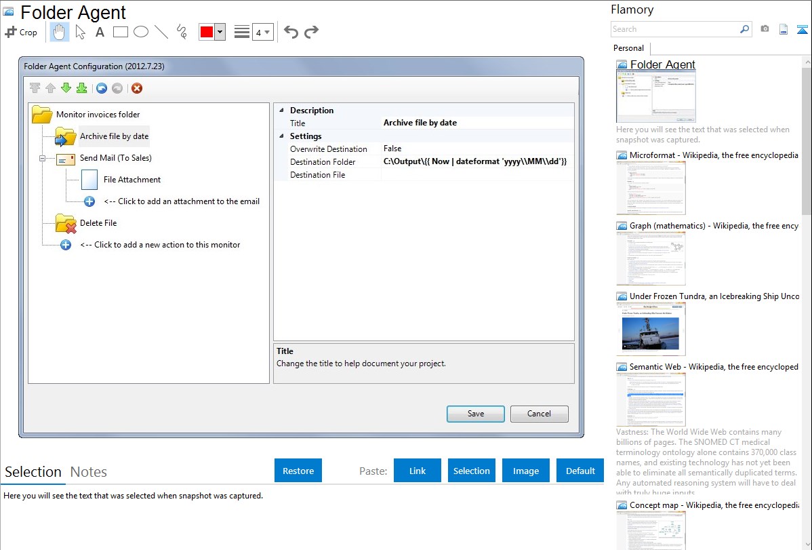Click the red delete X icon
Image resolution: width=812 pixels, height=550 pixels.
pos(137,88)
